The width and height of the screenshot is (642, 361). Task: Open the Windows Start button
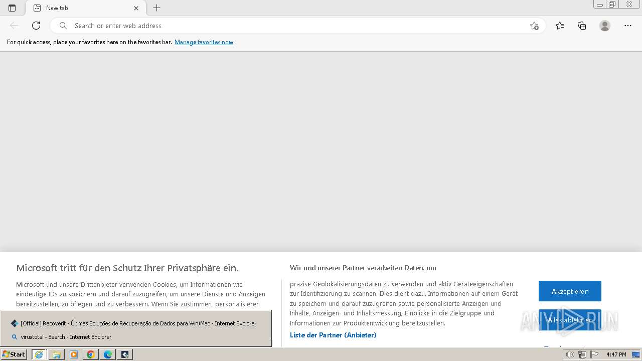click(x=14, y=354)
